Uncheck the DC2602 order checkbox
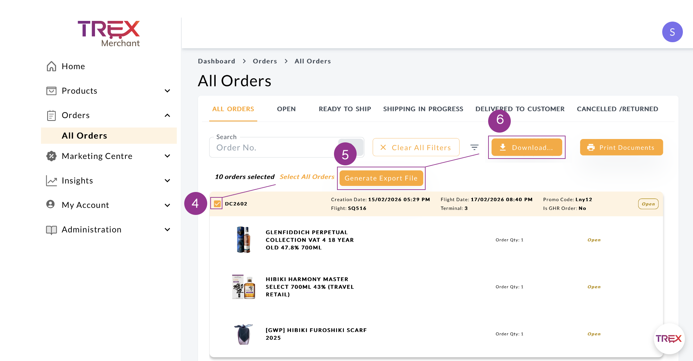This screenshot has height=361, width=693. pyautogui.click(x=217, y=204)
